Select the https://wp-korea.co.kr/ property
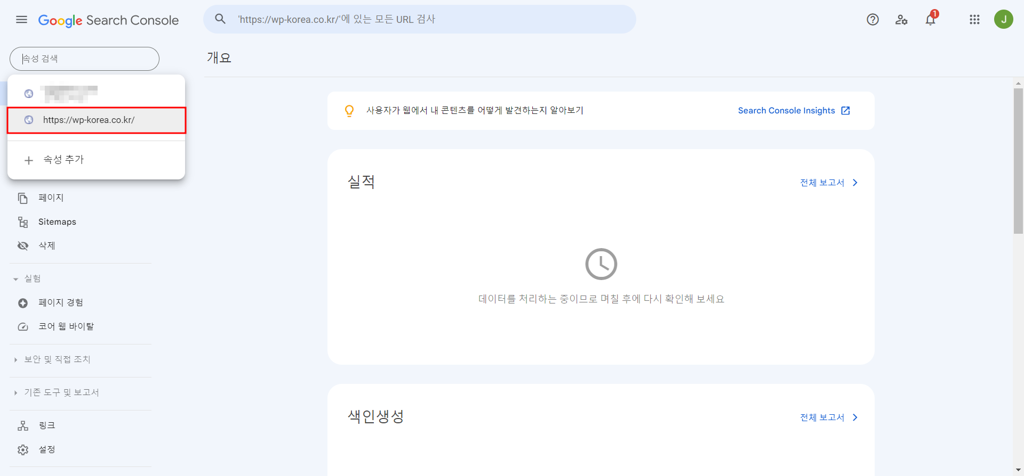Viewport: 1024px width, 476px height. [x=97, y=120]
